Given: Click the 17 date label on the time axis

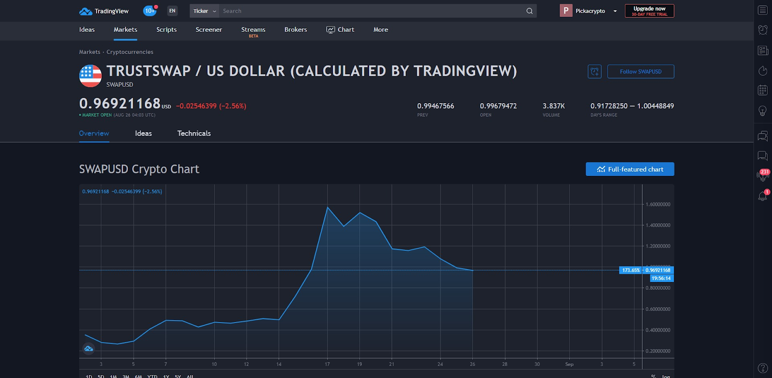Looking at the screenshot, I should click(x=327, y=364).
